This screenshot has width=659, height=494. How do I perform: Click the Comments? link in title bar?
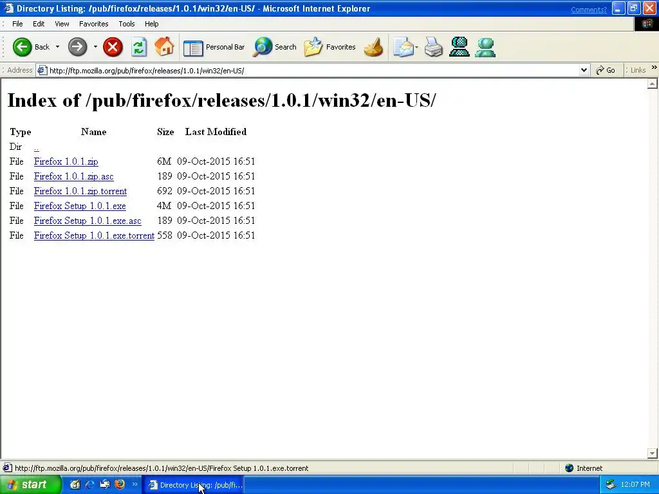[x=588, y=10]
